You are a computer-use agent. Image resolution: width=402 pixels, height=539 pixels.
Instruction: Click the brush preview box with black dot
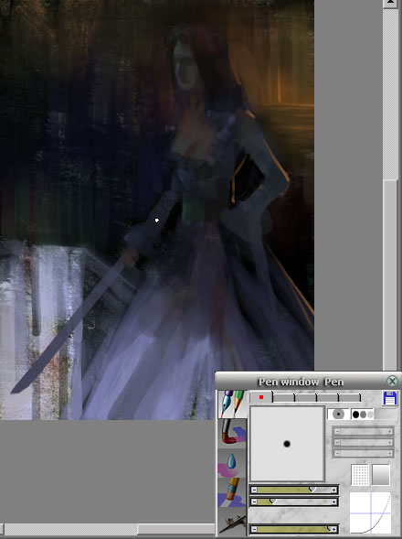click(x=287, y=444)
